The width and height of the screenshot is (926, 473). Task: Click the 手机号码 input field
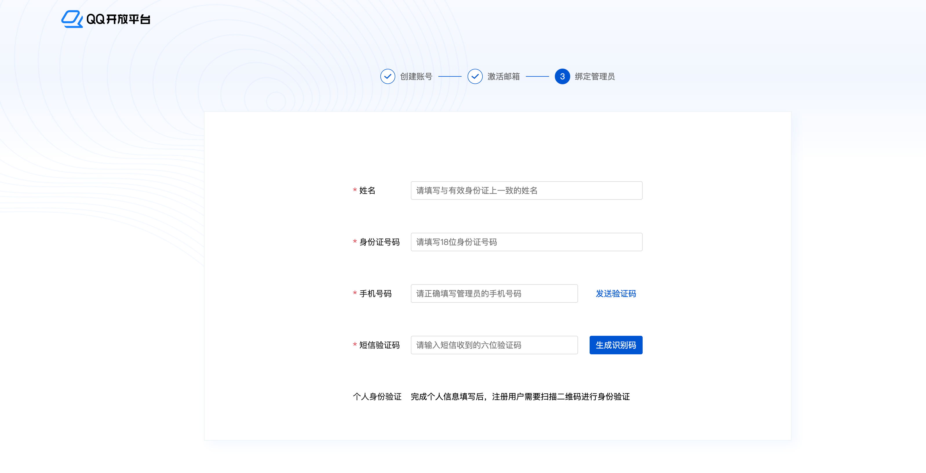(x=494, y=294)
